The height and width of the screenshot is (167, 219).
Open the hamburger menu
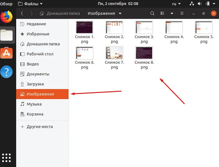click(182, 13)
